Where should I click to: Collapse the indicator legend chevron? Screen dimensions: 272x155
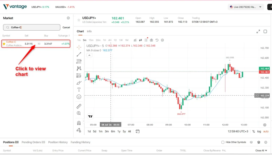[89, 55]
